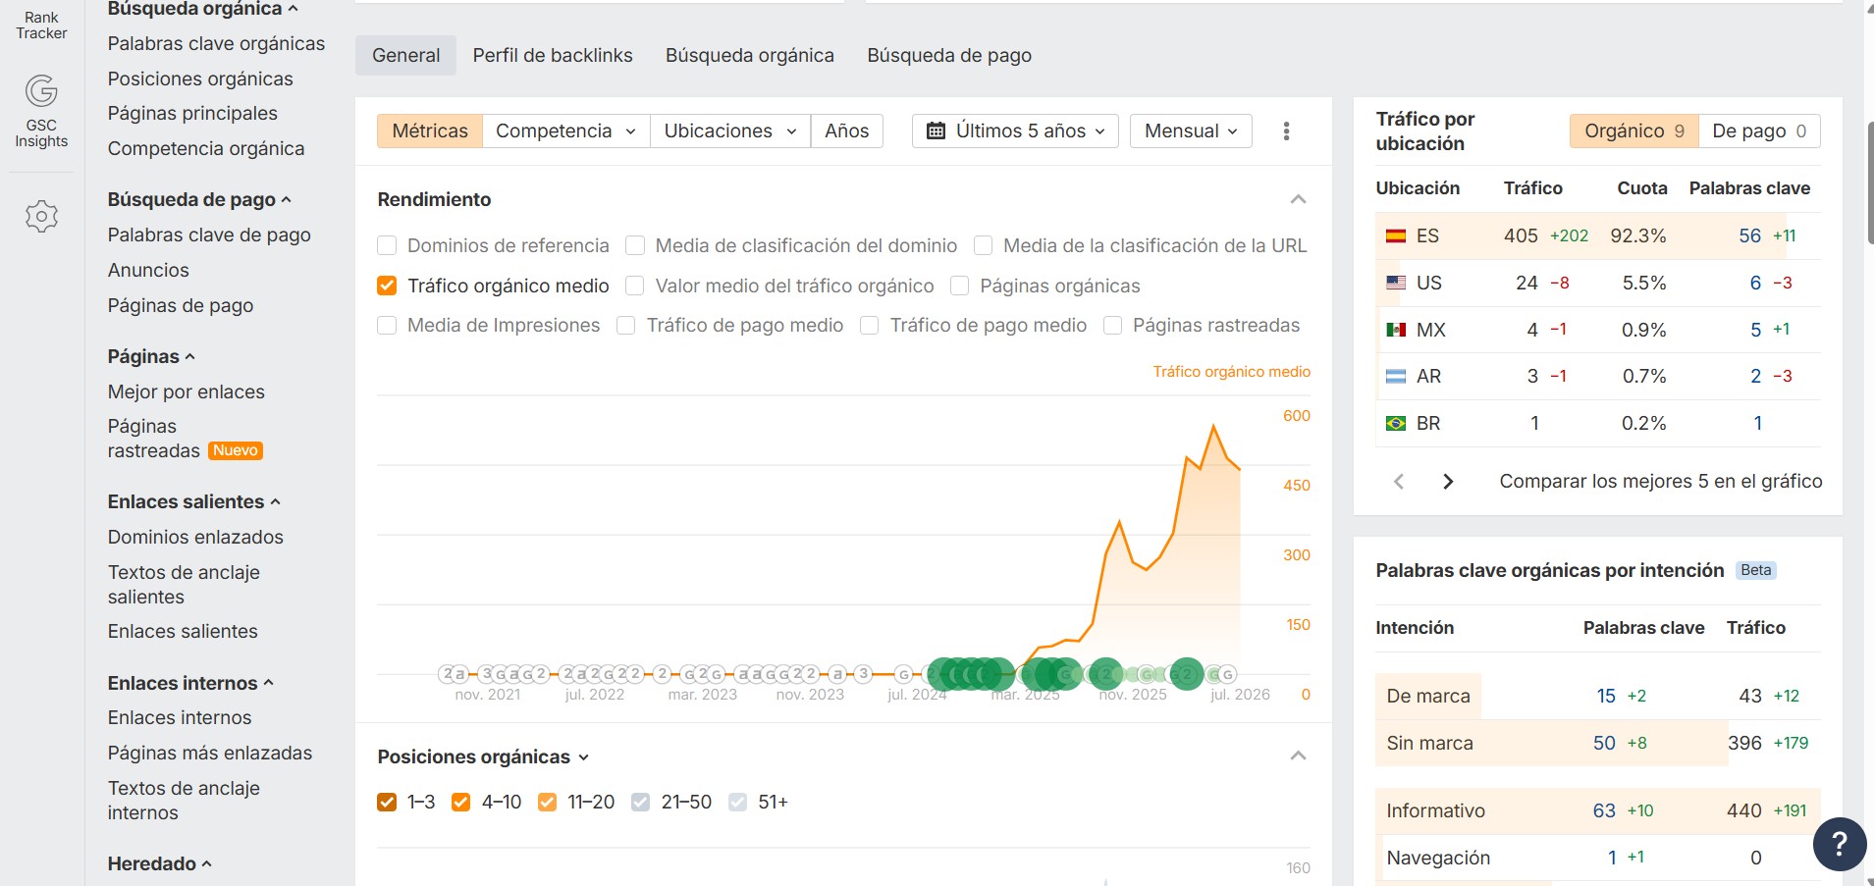Click the calendar icon in date range
This screenshot has height=886, width=1874.
pyautogui.click(x=937, y=130)
